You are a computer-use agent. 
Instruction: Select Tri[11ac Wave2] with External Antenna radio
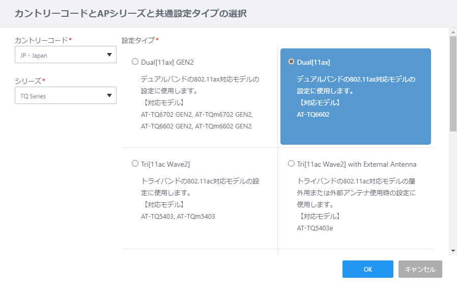291,164
